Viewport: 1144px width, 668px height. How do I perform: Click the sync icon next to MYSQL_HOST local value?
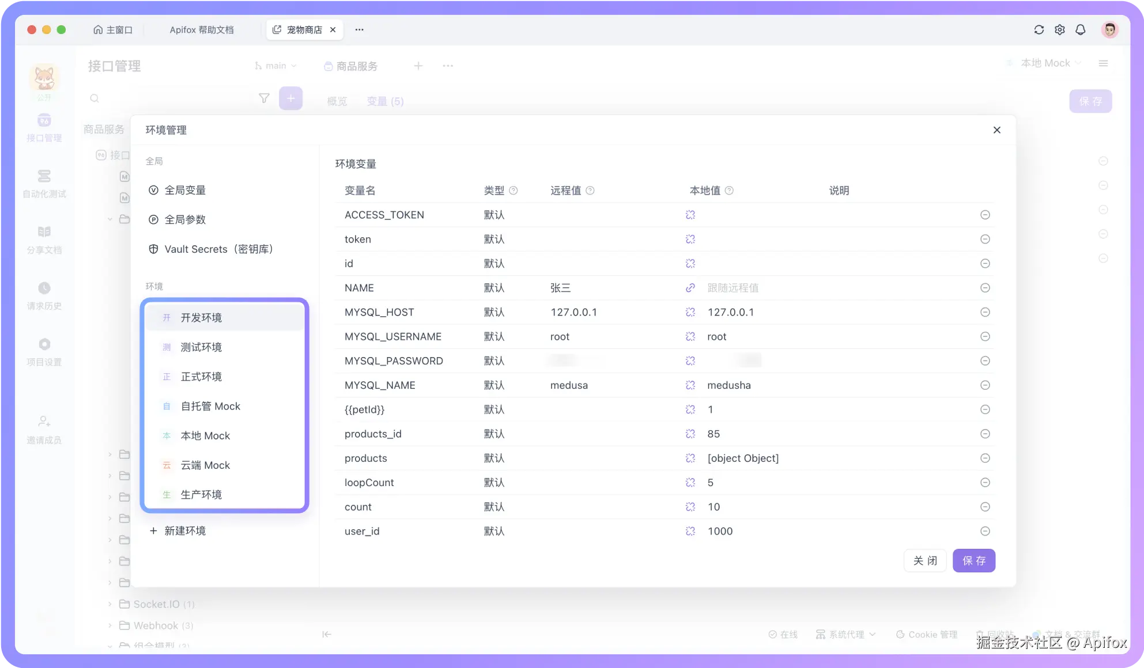pyautogui.click(x=690, y=312)
